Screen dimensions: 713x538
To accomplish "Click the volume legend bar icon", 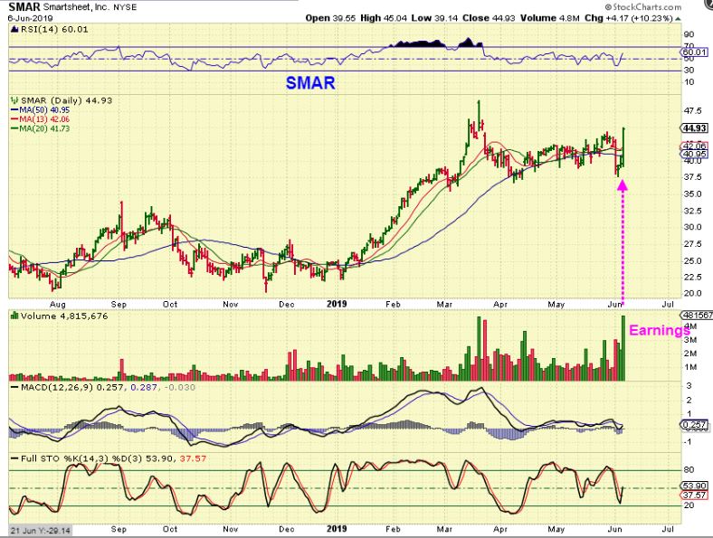I will (x=14, y=316).
